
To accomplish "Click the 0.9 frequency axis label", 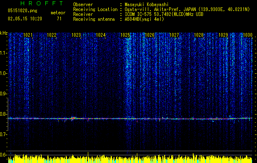I will (x=3, y=94).
